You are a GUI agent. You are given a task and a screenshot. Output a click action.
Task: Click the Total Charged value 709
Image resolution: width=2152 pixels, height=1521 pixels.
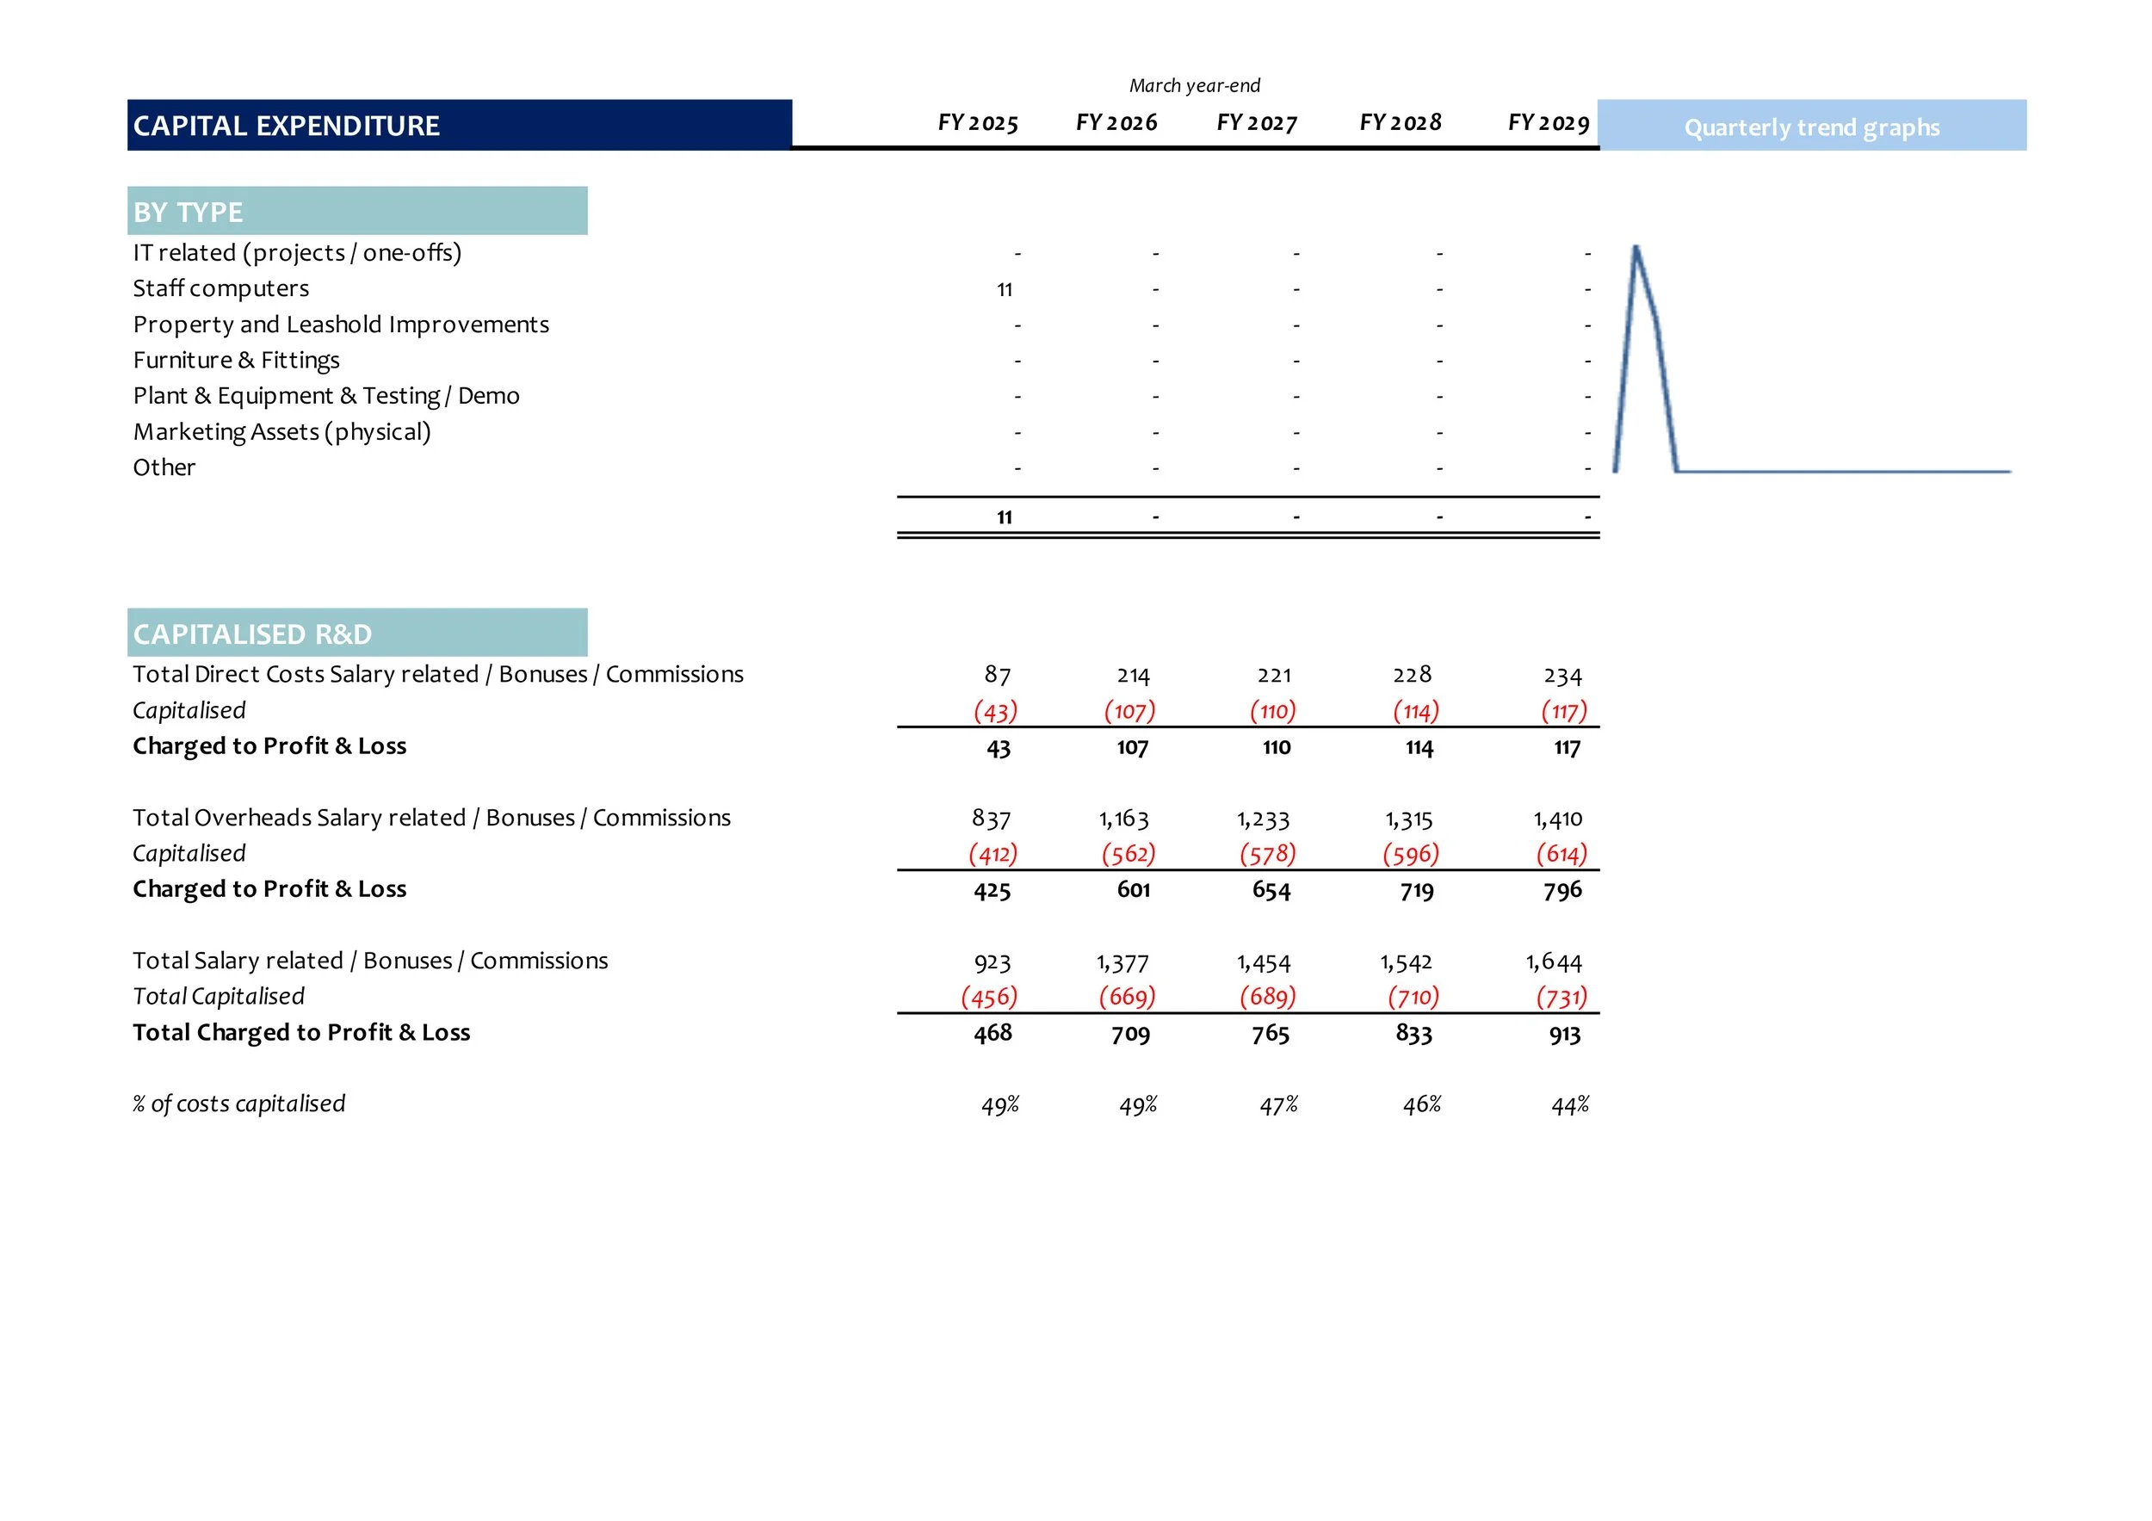[1130, 1034]
